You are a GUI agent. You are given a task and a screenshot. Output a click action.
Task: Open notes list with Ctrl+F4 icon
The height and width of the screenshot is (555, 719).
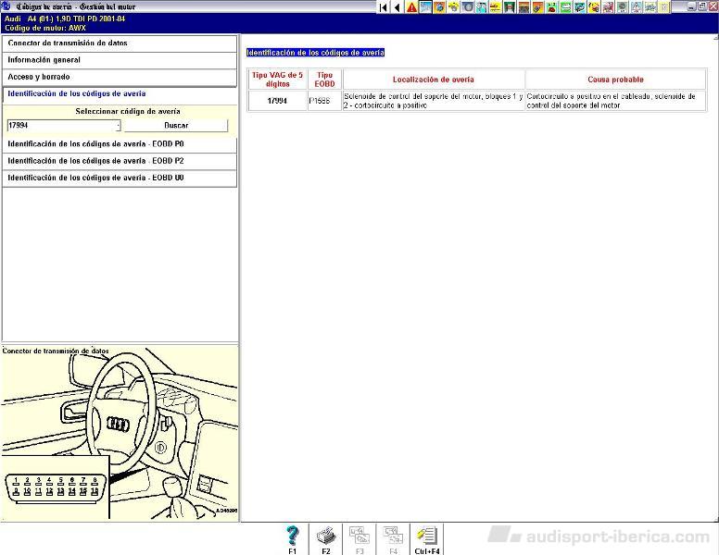(427, 539)
